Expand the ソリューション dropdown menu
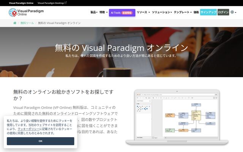Screen dimensions: 243x152 coord(162,12)
